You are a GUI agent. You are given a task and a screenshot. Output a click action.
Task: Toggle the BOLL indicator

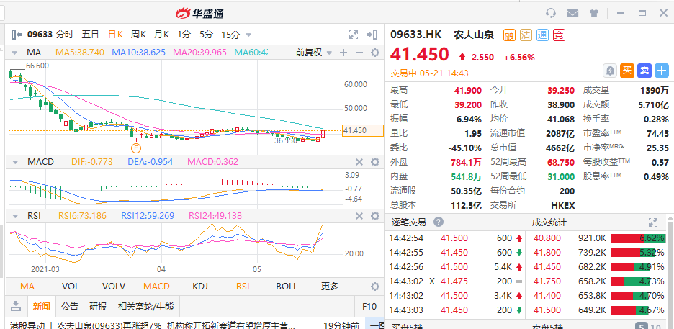287,286
